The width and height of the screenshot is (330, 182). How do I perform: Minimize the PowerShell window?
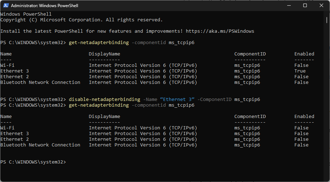289,5
